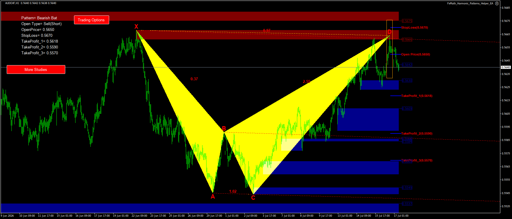
Task: Click the 0.5537 support zone price tag
Action: point(407,204)
